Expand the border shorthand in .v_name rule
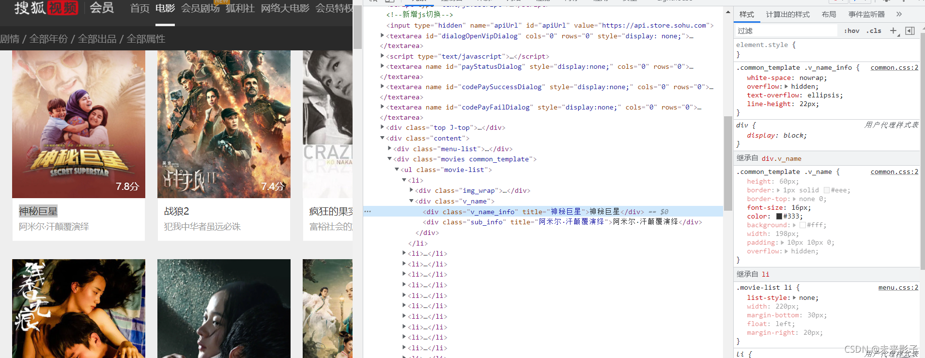Screen dimensions: 925x358 pyautogui.click(x=778, y=190)
